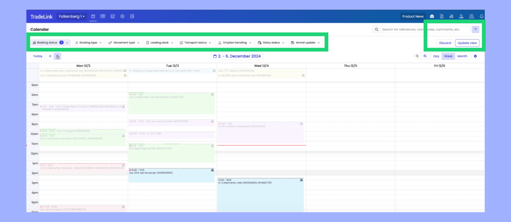Click the notifications bell icon

pyautogui.click(x=481, y=16)
